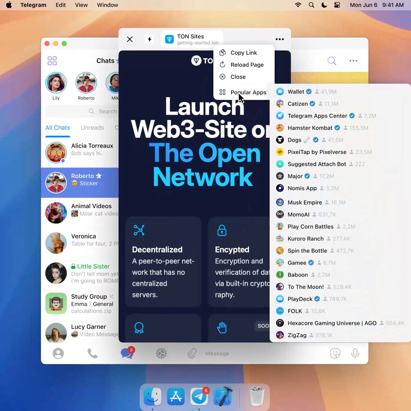Open the Edit menu in menu bar
411x411 pixels.
(x=61, y=5)
